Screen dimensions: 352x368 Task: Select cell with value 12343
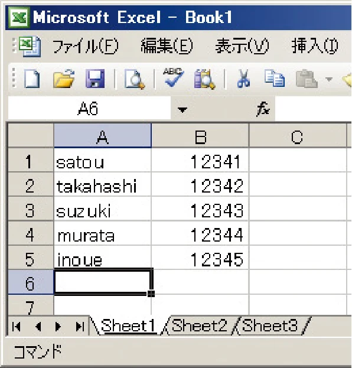pyautogui.click(x=200, y=209)
